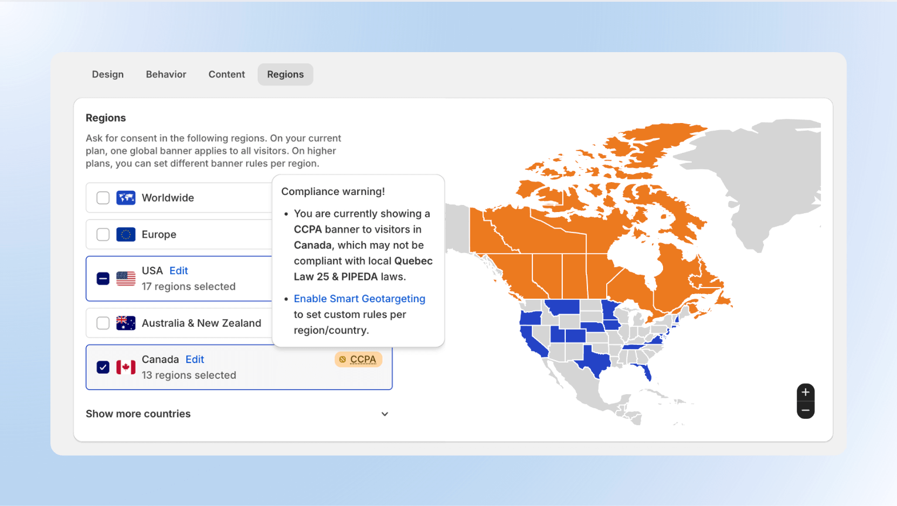897x506 pixels.
Task: Enable the Worldwide checkbox
Action: tap(103, 197)
